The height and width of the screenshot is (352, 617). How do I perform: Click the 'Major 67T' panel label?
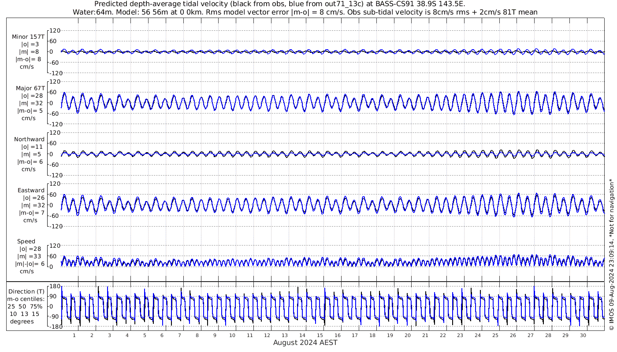[30, 88]
